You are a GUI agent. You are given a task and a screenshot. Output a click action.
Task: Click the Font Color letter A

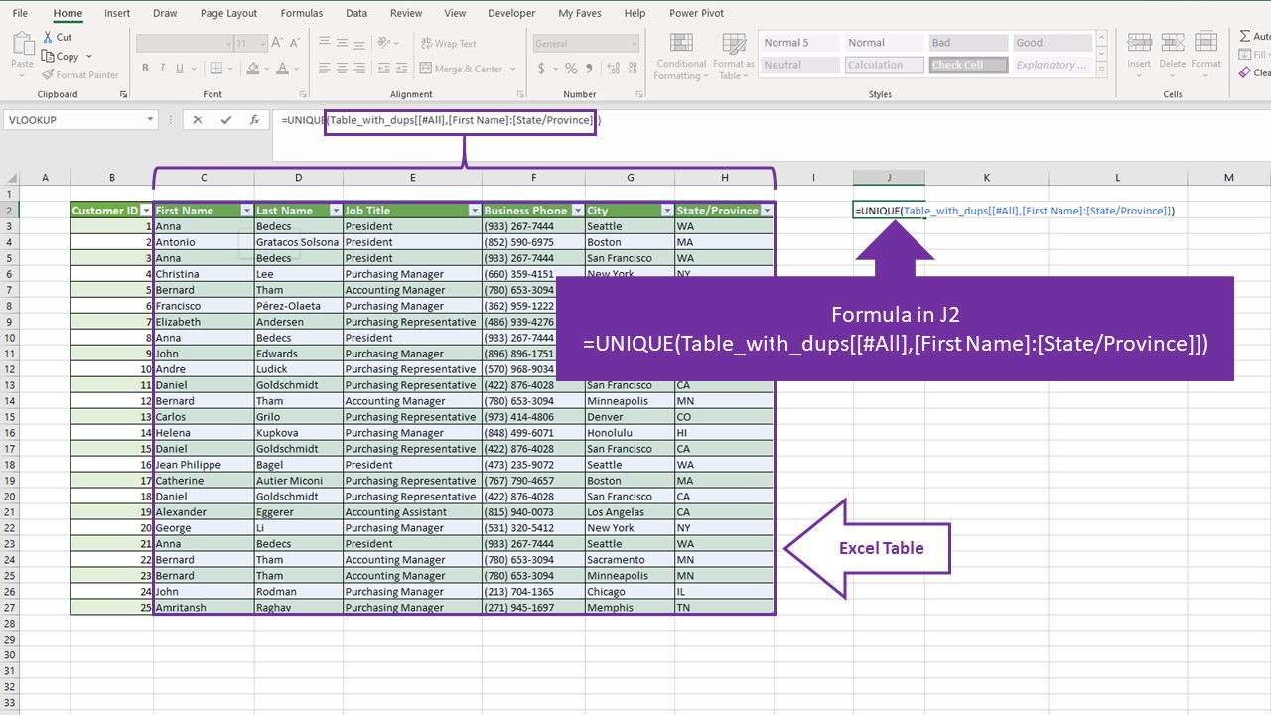(x=283, y=69)
